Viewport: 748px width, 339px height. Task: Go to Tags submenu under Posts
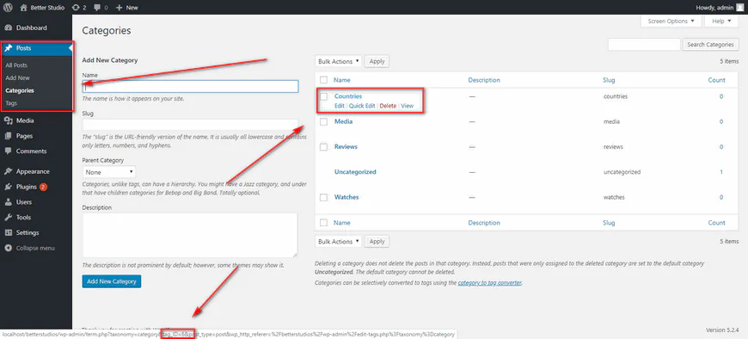tap(10, 103)
